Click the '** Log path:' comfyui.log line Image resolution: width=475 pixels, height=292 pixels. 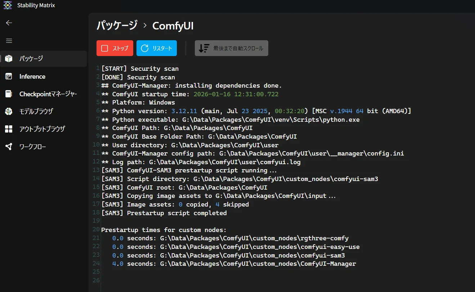coord(201,162)
